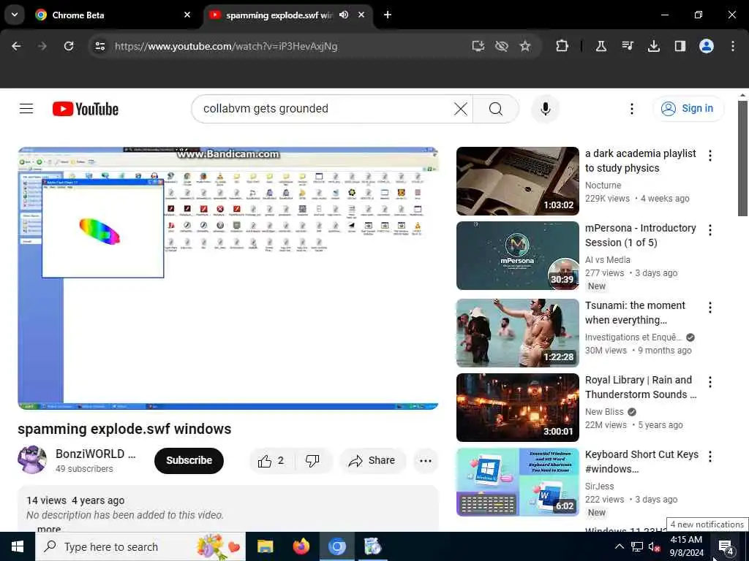749x561 pixels.
Task: Open options for Keyboard Short Cut Keys video
Action: click(x=710, y=457)
